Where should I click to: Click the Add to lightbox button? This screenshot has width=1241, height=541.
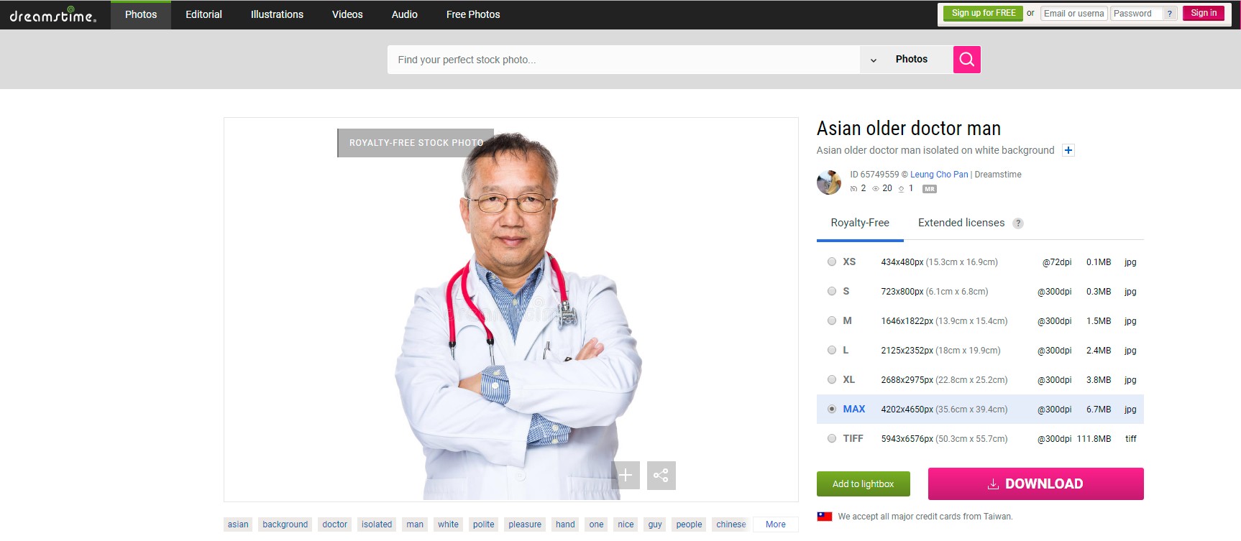[x=863, y=484]
